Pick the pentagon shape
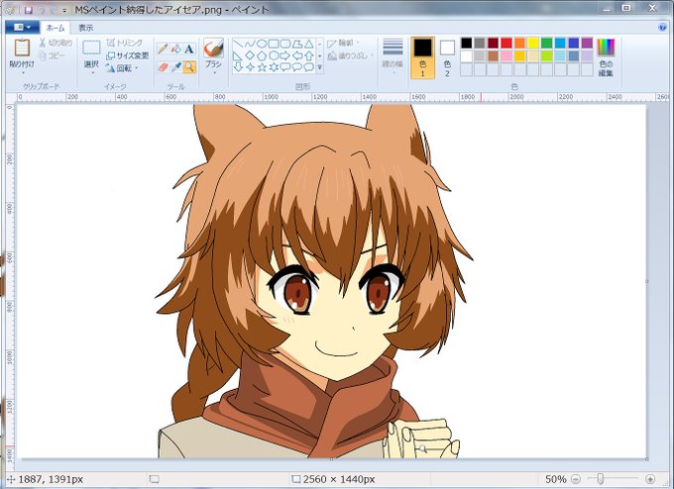 262,55
